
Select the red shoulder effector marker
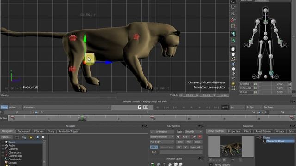[136, 37]
